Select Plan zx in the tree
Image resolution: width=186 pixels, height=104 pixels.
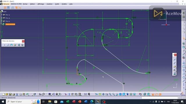pos(8,21)
